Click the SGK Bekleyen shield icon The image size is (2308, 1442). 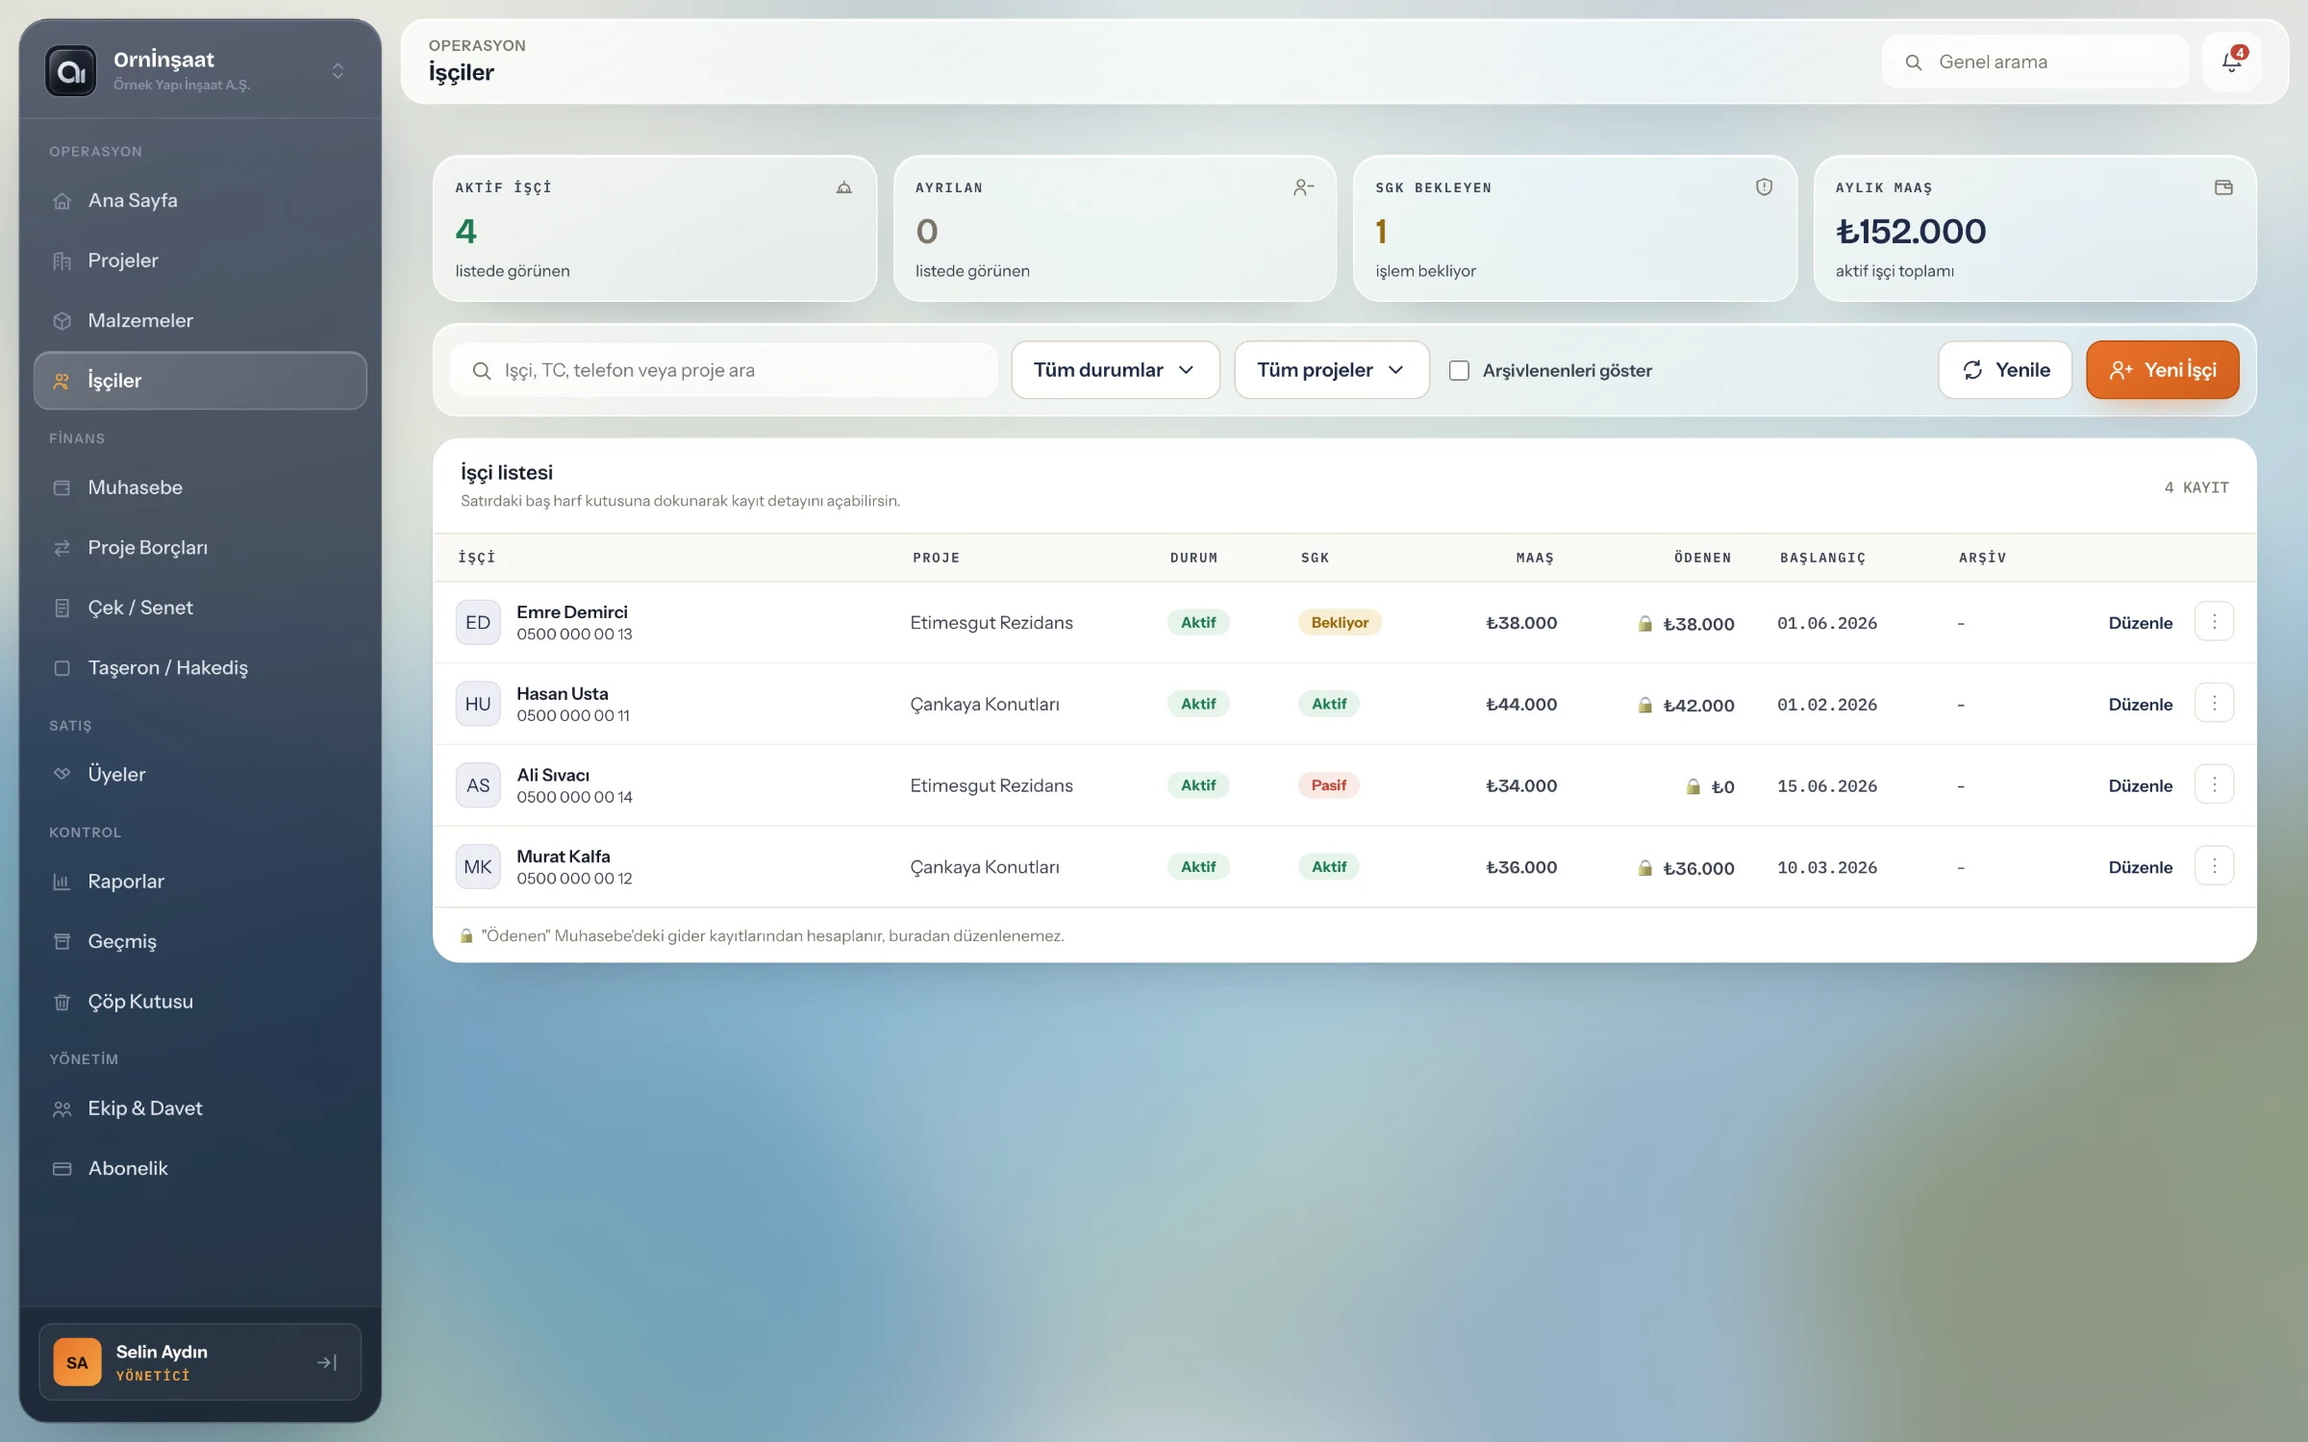coord(1764,187)
